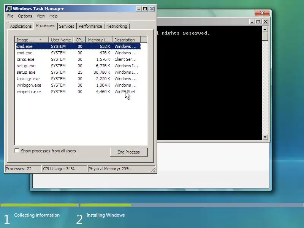The height and width of the screenshot is (228, 304).
Task: Select the csrss.exe process
Action: pyautogui.click(x=78, y=59)
